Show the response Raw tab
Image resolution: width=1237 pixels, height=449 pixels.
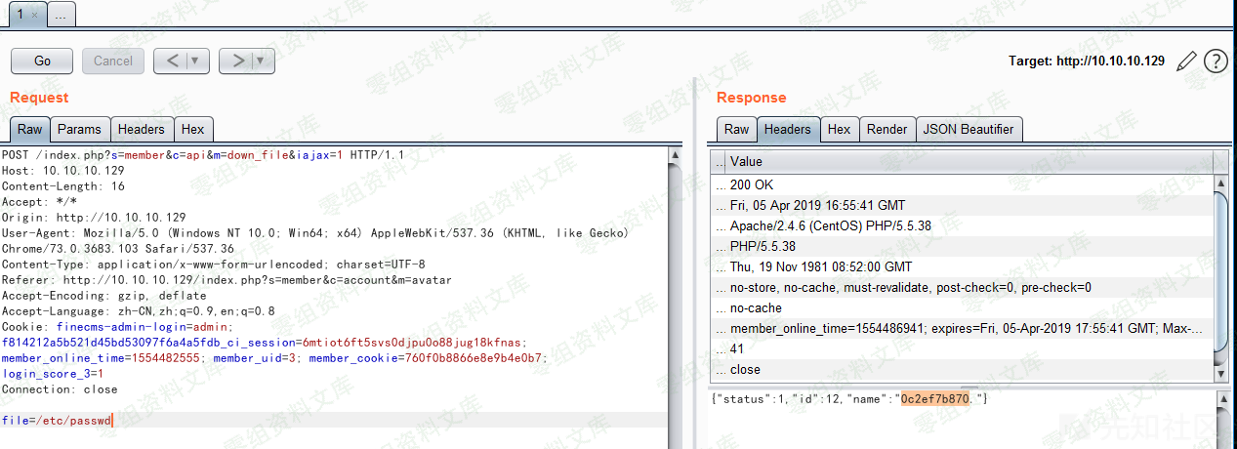click(x=736, y=129)
